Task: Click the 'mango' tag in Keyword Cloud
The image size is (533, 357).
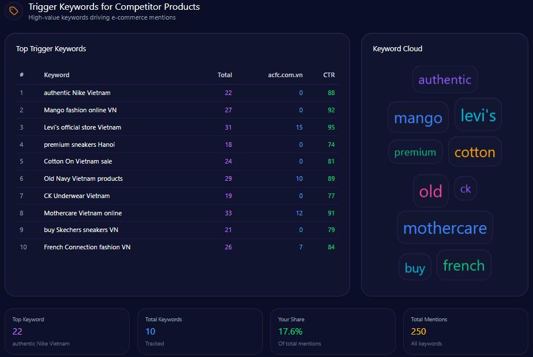Action: pyautogui.click(x=418, y=118)
